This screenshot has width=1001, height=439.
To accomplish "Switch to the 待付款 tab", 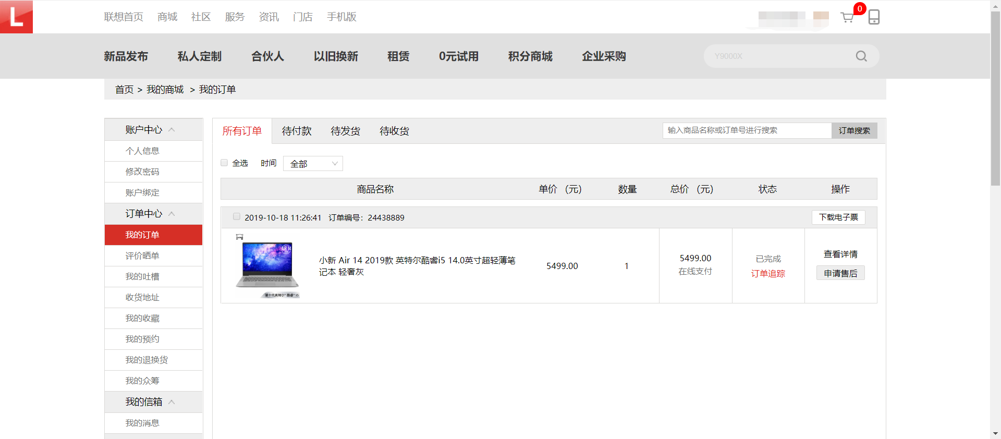I will 297,131.
